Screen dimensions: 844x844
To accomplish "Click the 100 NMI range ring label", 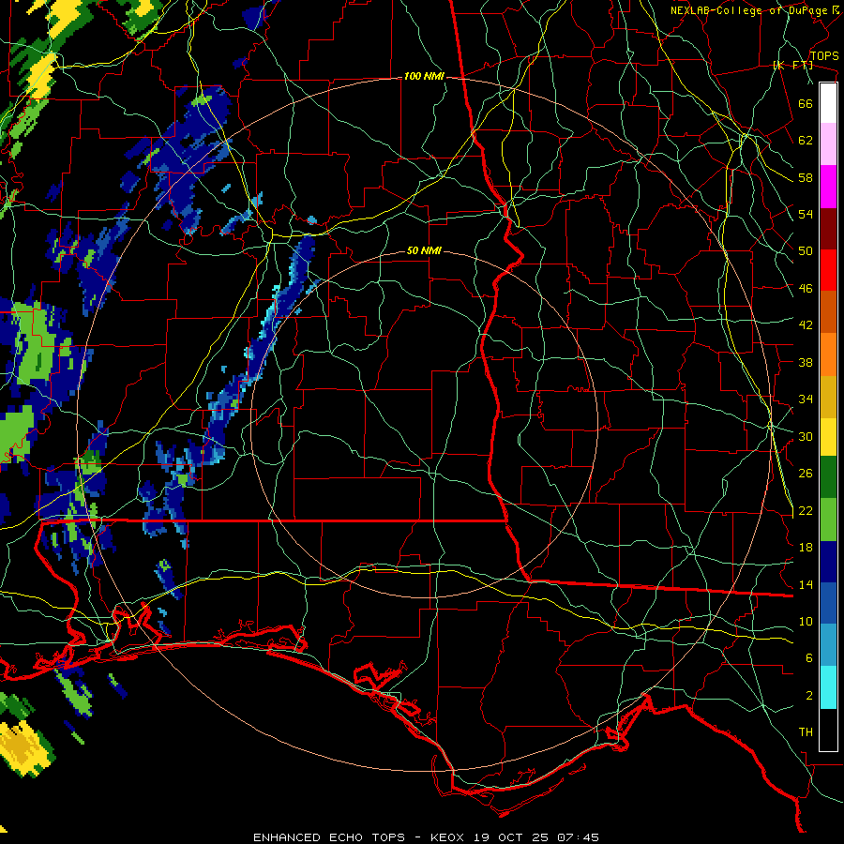I will pyautogui.click(x=424, y=77).
